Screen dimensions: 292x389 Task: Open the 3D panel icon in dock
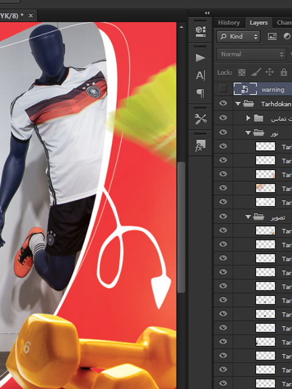200,32
